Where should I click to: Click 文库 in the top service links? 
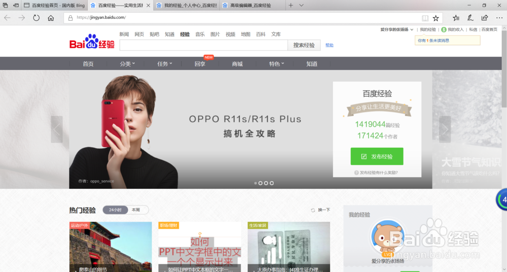276,34
